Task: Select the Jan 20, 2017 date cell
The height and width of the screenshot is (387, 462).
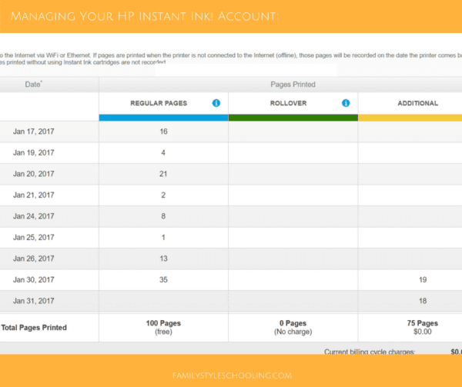Action: tap(34, 174)
